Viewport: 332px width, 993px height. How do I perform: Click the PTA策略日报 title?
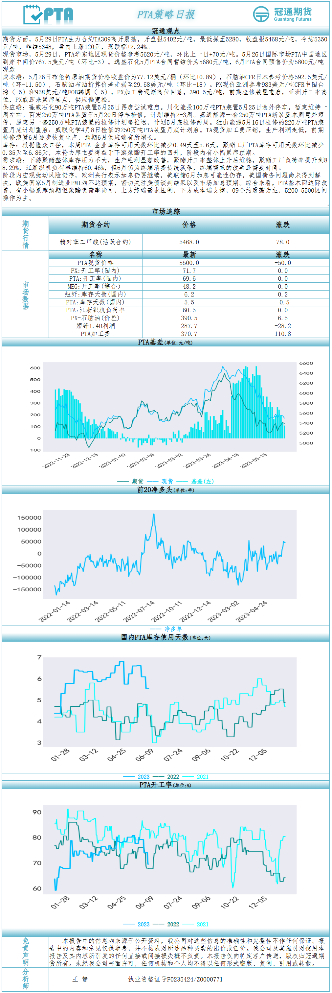click(x=166, y=14)
